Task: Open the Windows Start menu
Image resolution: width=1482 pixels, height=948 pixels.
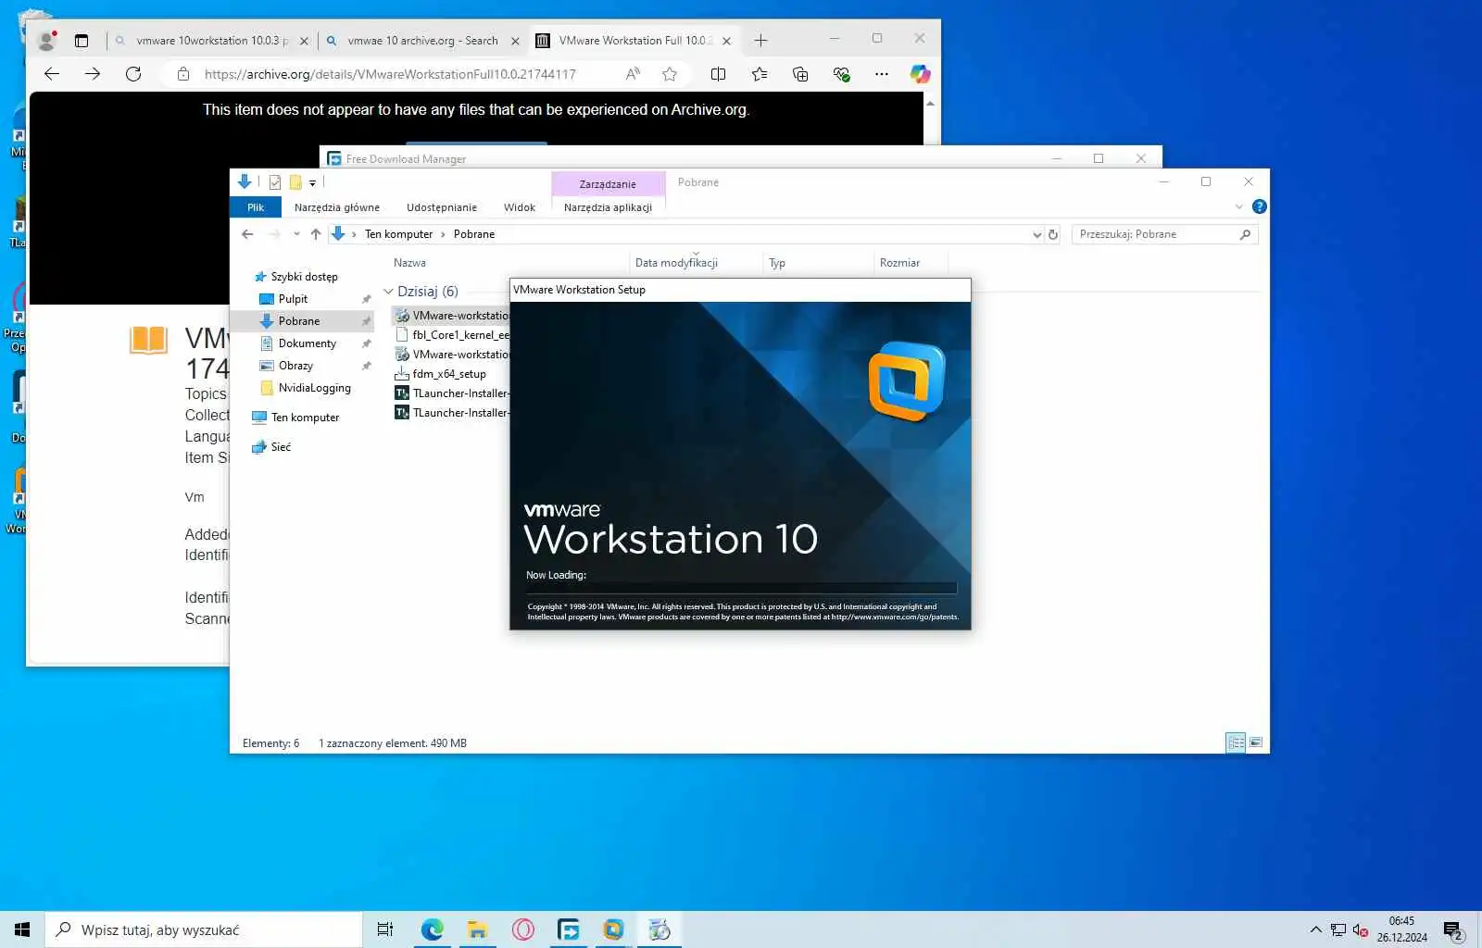Action: (22, 929)
